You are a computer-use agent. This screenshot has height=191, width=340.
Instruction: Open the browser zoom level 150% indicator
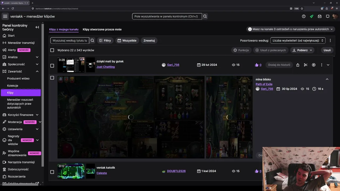pyautogui.click(x=296, y=8)
